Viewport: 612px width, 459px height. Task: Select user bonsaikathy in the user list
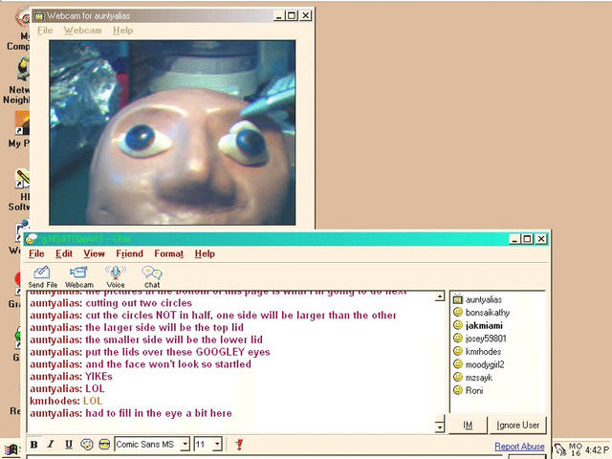488,313
